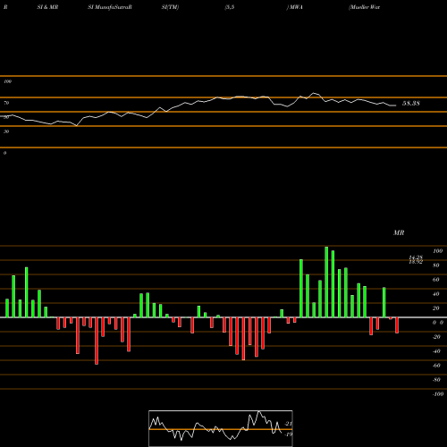Click the RSI axis label 0
The height and width of the screenshot is (447, 447).
point(4,153)
